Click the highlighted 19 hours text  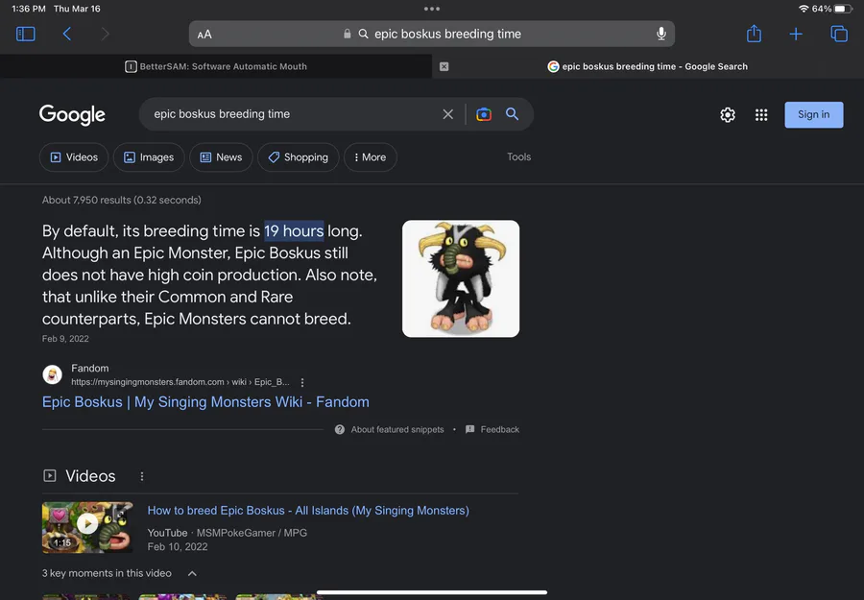point(294,231)
